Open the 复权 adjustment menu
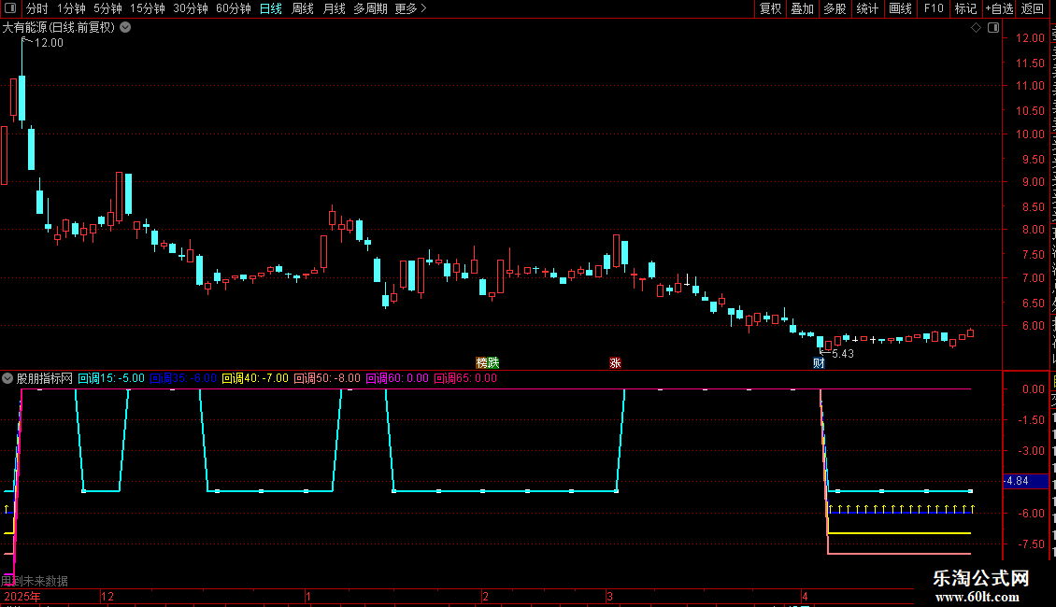Image resolution: width=1056 pixels, height=607 pixels. pos(770,8)
